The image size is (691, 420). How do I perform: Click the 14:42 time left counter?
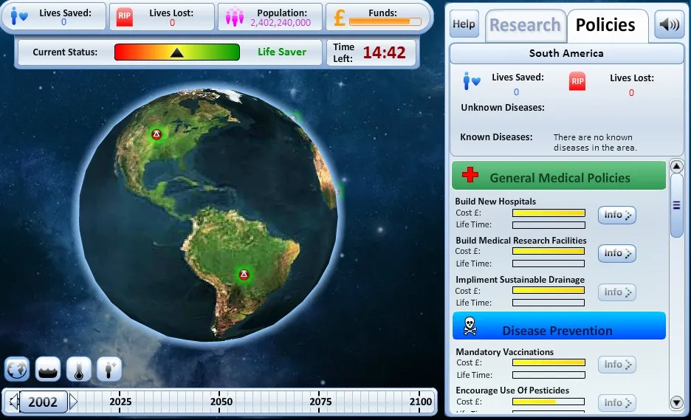coord(385,52)
